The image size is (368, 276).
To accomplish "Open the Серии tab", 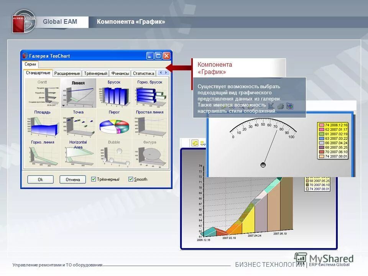I will click(x=30, y=64).
